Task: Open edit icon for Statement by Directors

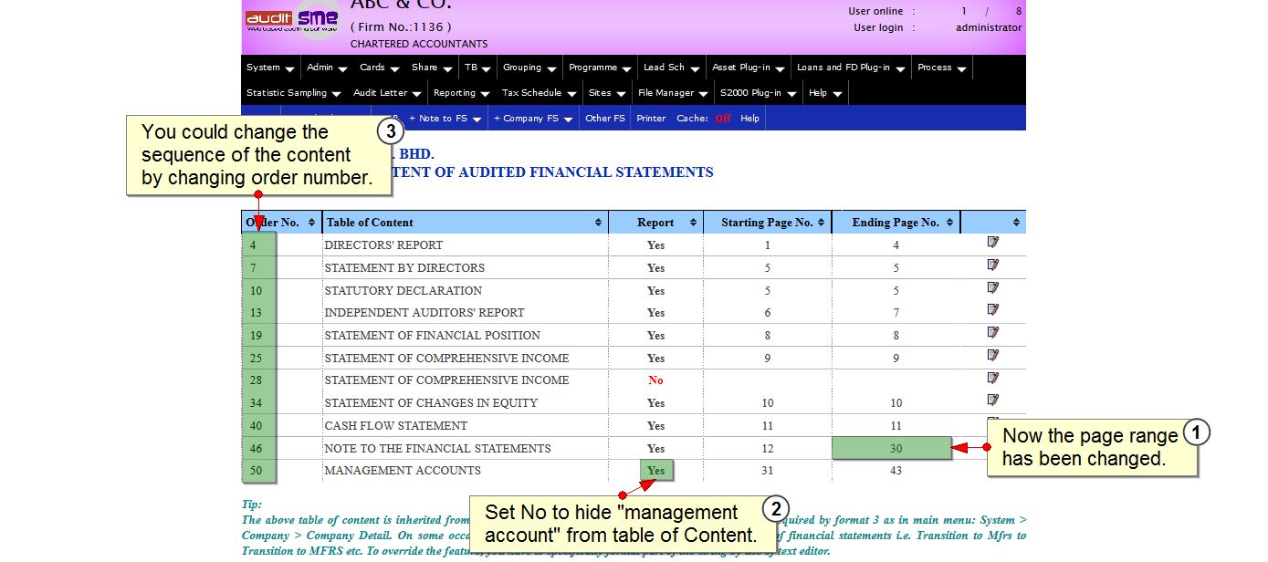Action: [992, 265]
